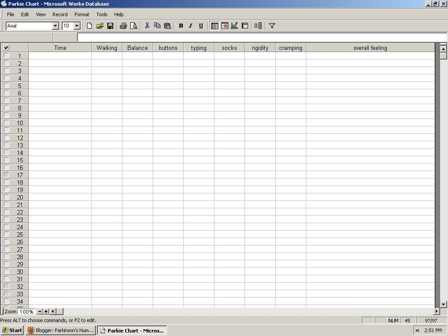This screenshot has height=336, width=448.
Task: Switch to List View icon
Action: click(214, 26)
